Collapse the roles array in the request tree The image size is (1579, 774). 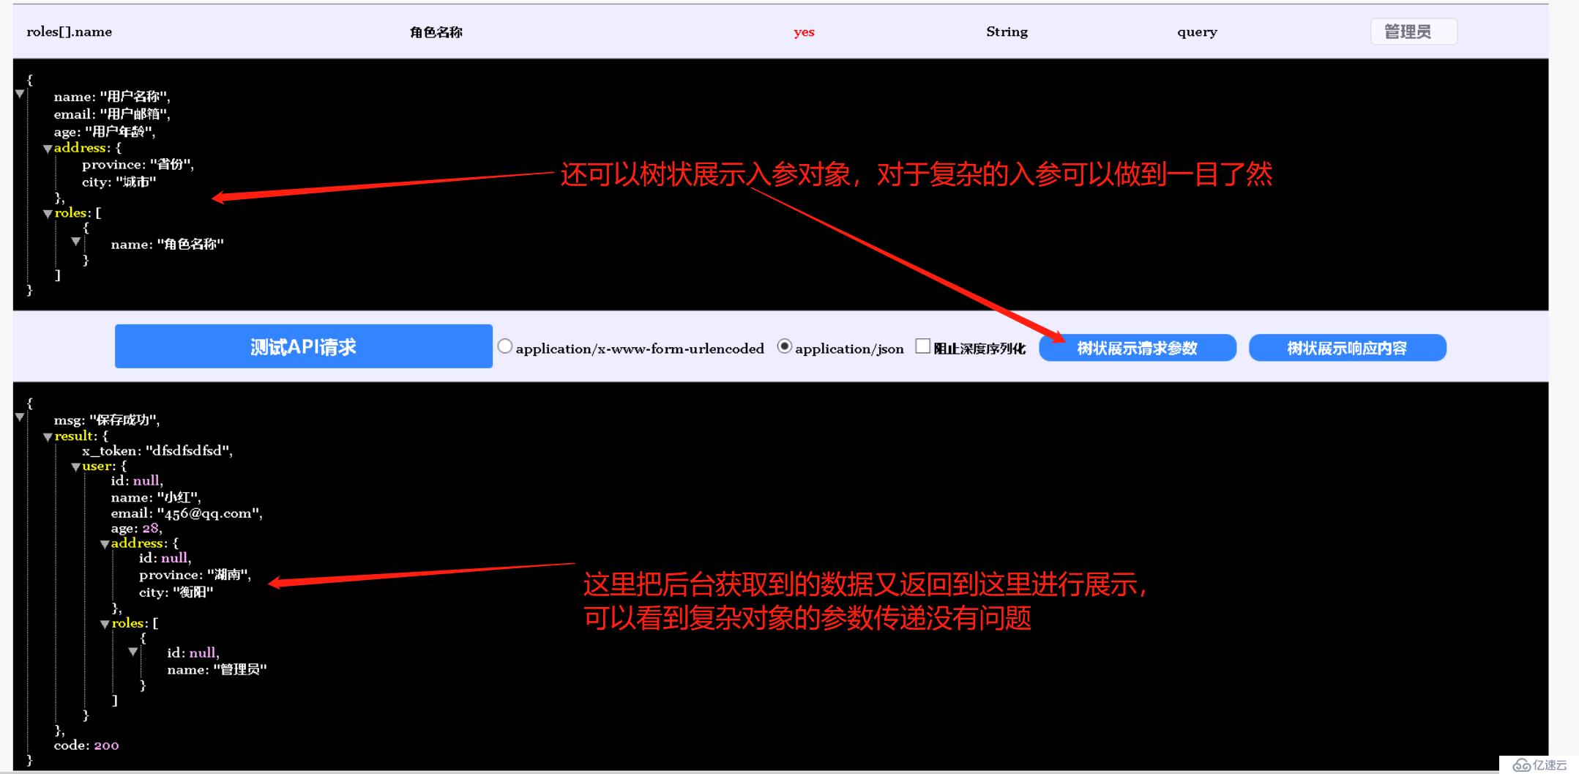coord(48,214)
